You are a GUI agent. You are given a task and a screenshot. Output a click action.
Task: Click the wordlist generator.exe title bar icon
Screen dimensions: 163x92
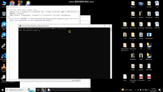[x=20, y=26]
